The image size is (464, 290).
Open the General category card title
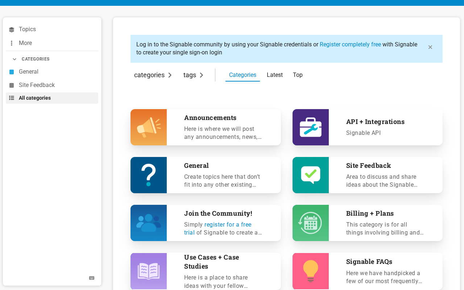[196, 166]
